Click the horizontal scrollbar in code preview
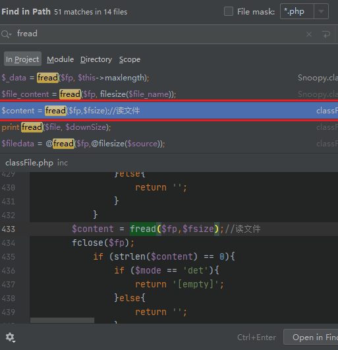The width and height of the screenshot is (338, 350). click(x=62, y=320)
